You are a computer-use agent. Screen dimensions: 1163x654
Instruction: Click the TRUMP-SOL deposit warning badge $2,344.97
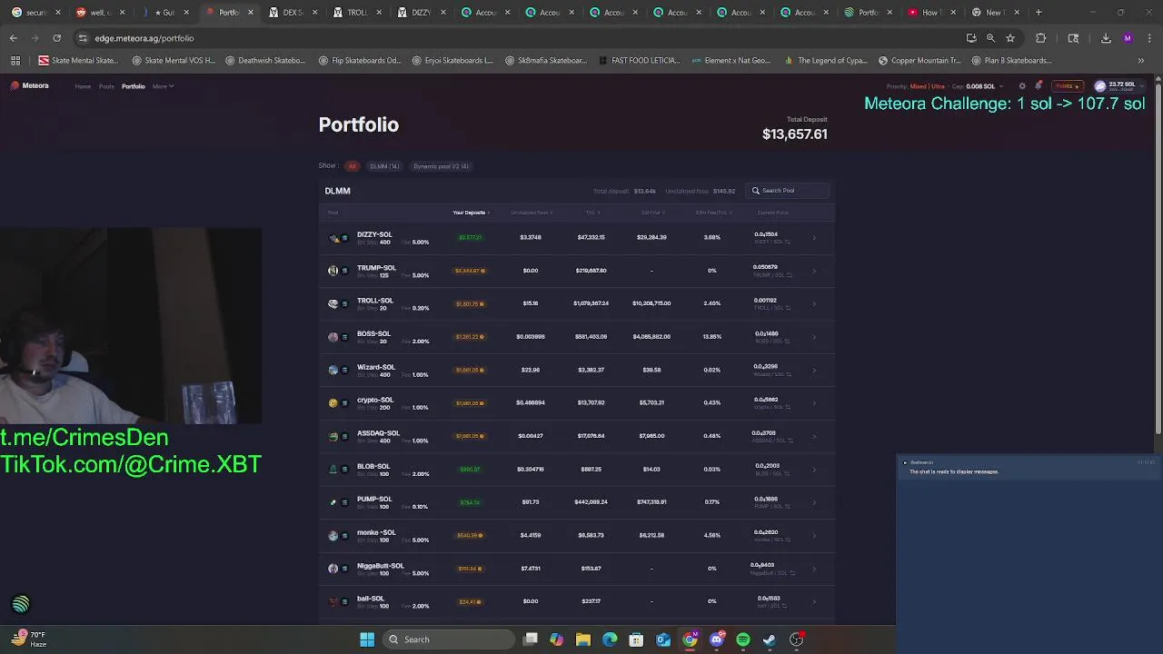click(x=470, y=271)
